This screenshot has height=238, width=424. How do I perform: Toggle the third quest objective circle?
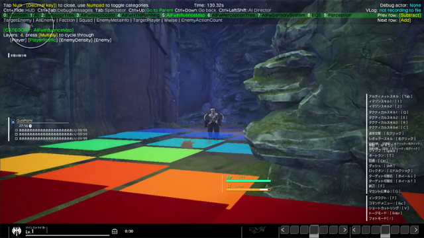point(16,139)
